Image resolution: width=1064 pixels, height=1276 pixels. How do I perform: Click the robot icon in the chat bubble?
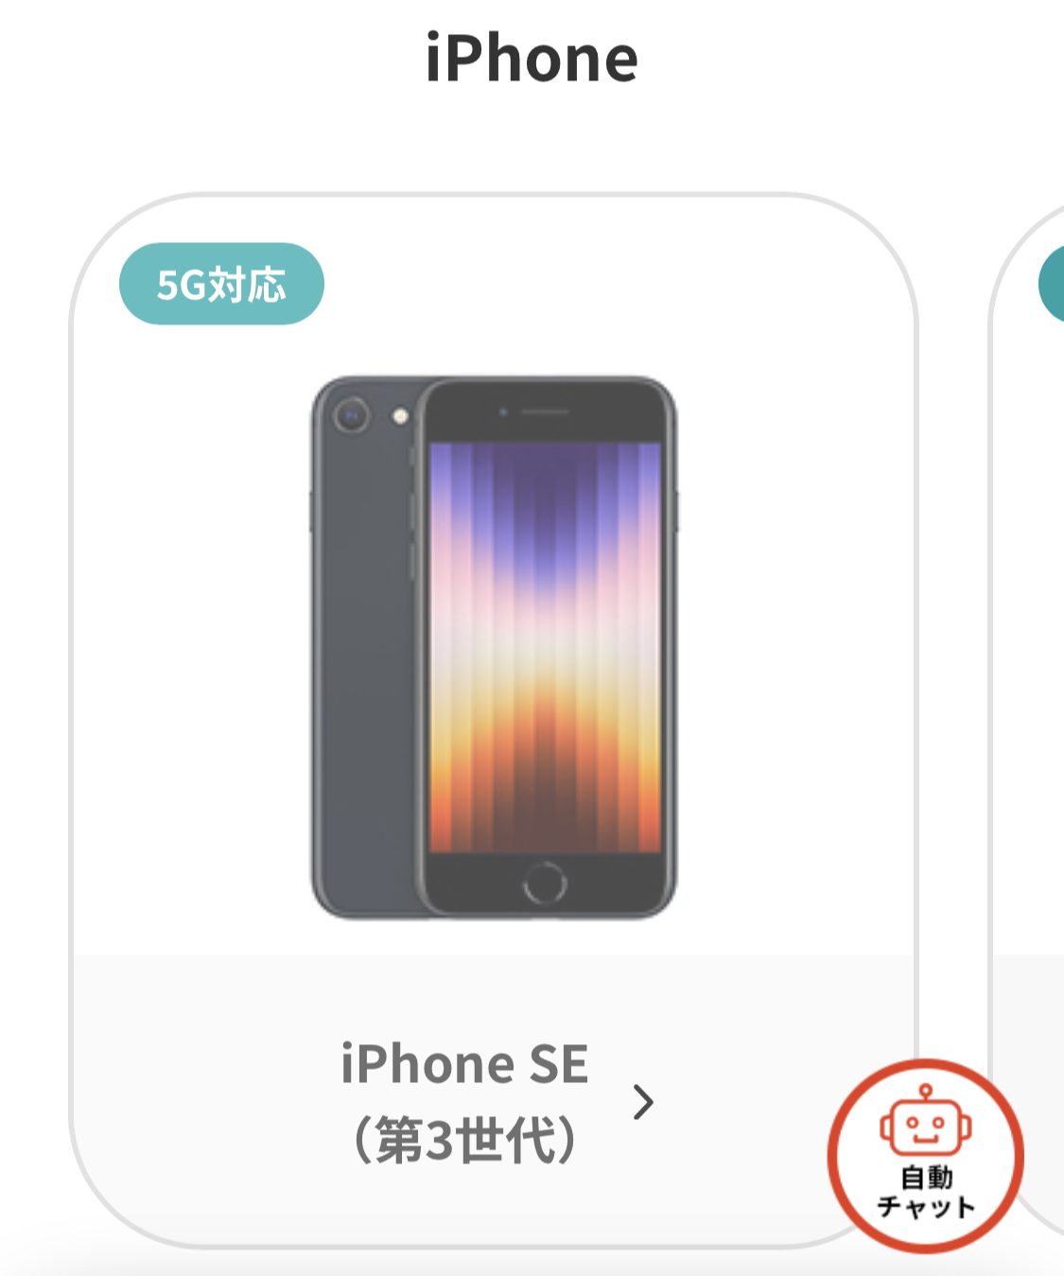click(925, 1121)
